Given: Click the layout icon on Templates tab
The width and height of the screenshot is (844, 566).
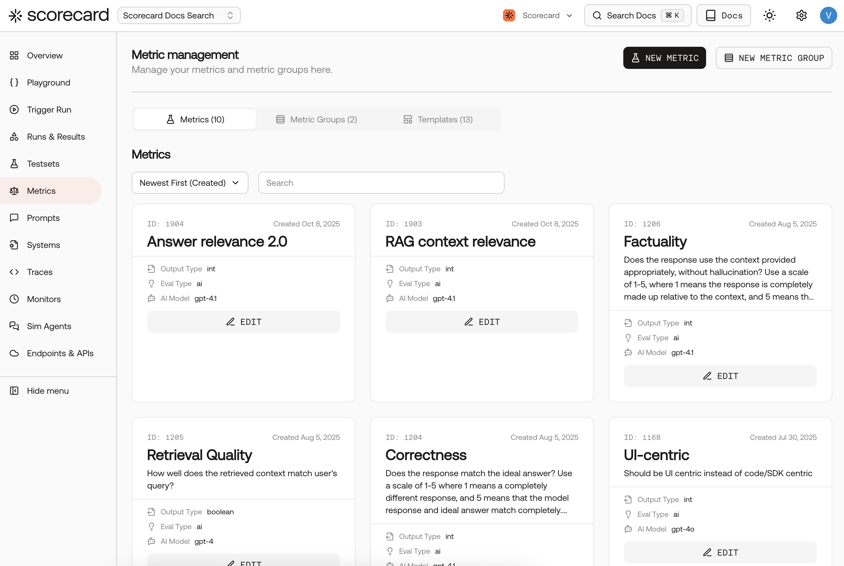Looking at the screenshot, I should tap(408, 119).
